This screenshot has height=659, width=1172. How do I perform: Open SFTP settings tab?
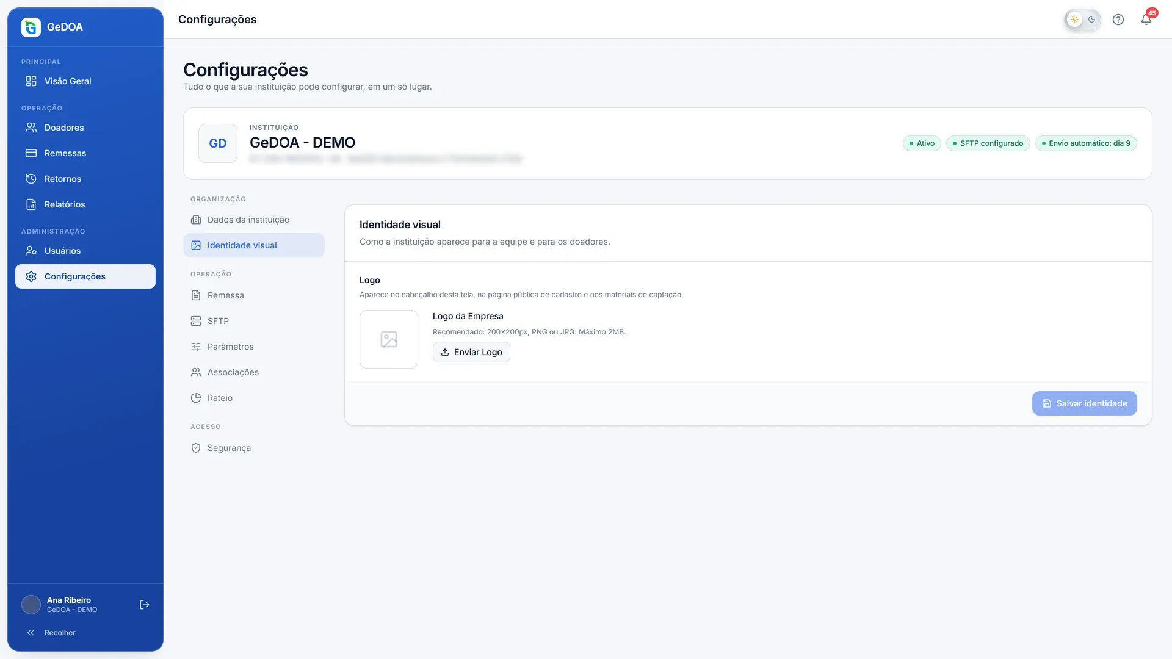click(254, 321)
